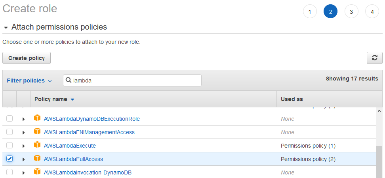385x178 pixels.
Task: Collapse the Attach permissions policies section
Action: (x=6, y=27)
